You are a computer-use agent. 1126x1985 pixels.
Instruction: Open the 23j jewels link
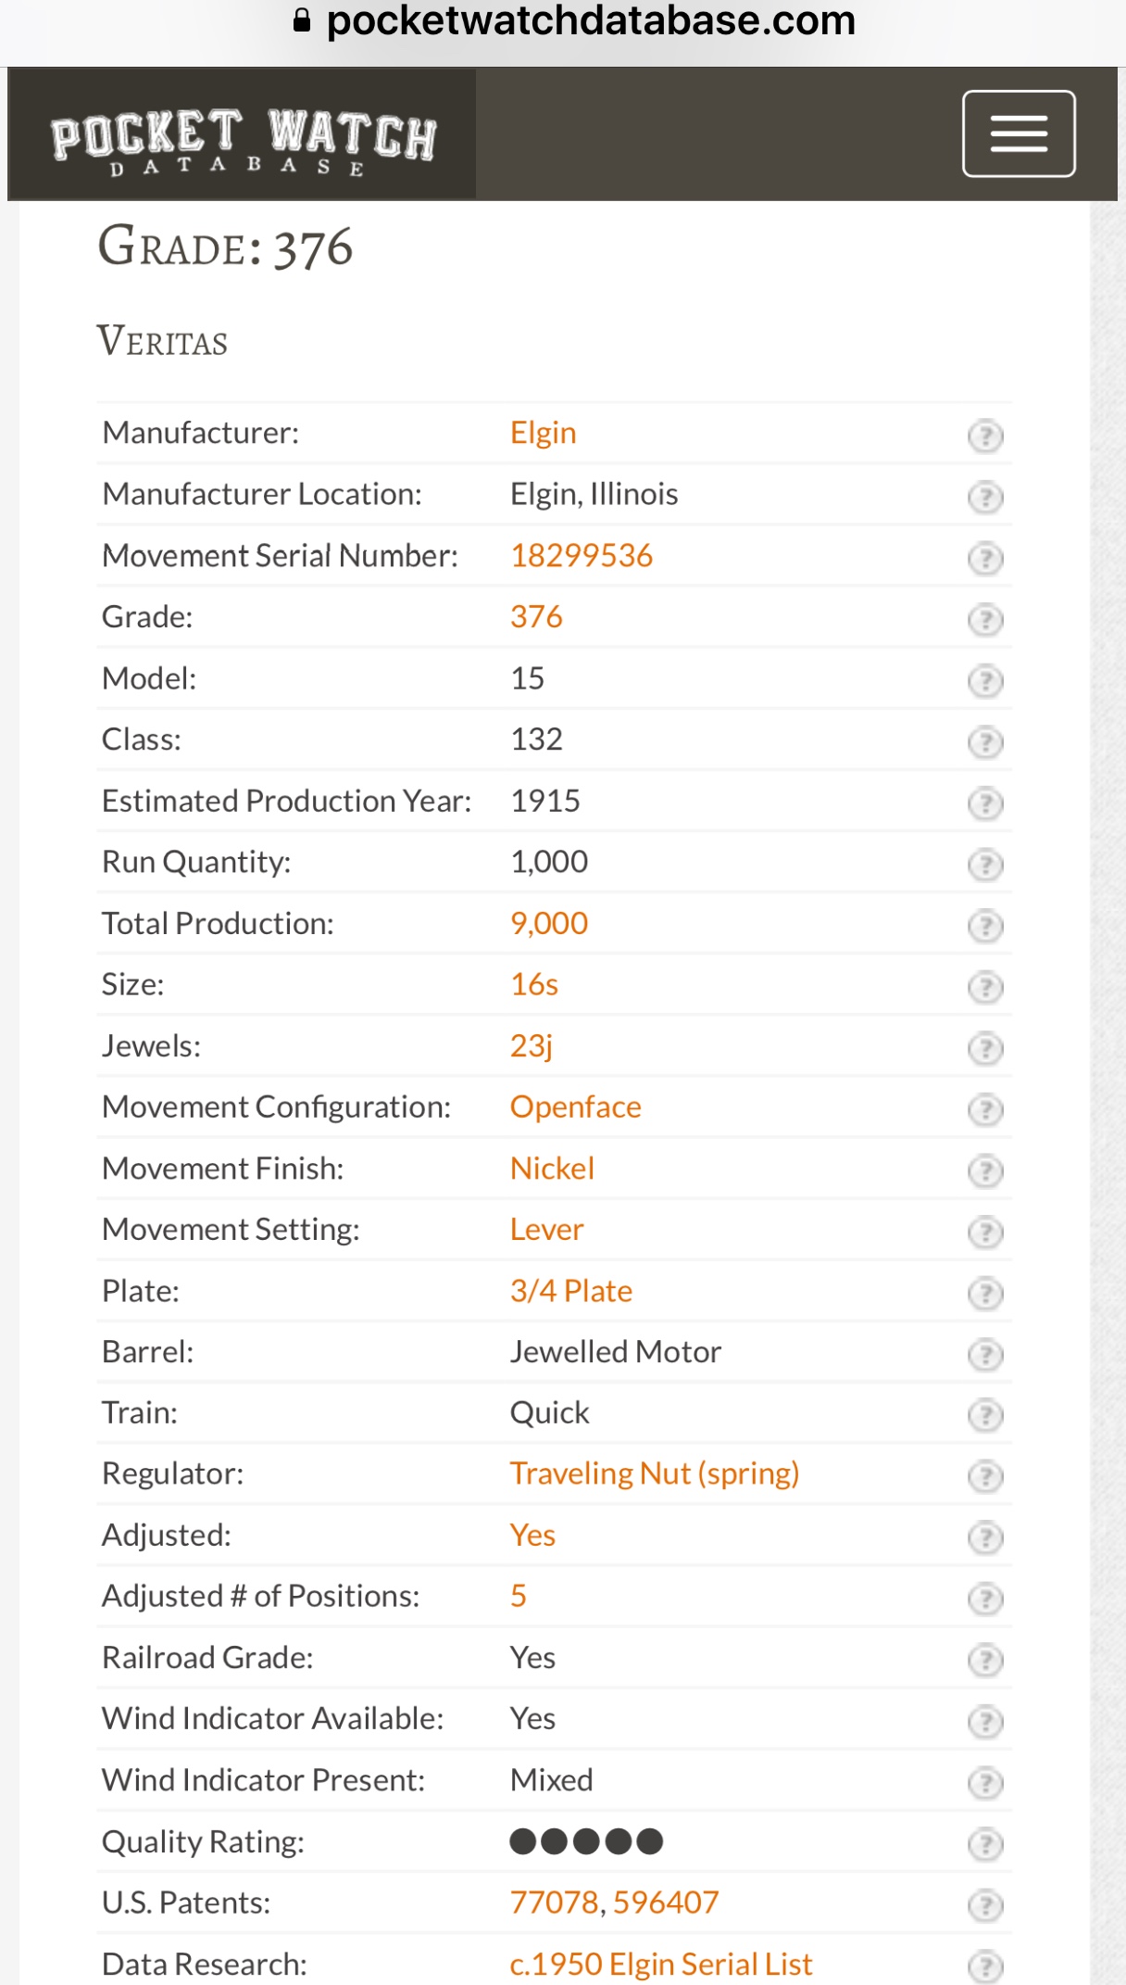coord(532,1045)
